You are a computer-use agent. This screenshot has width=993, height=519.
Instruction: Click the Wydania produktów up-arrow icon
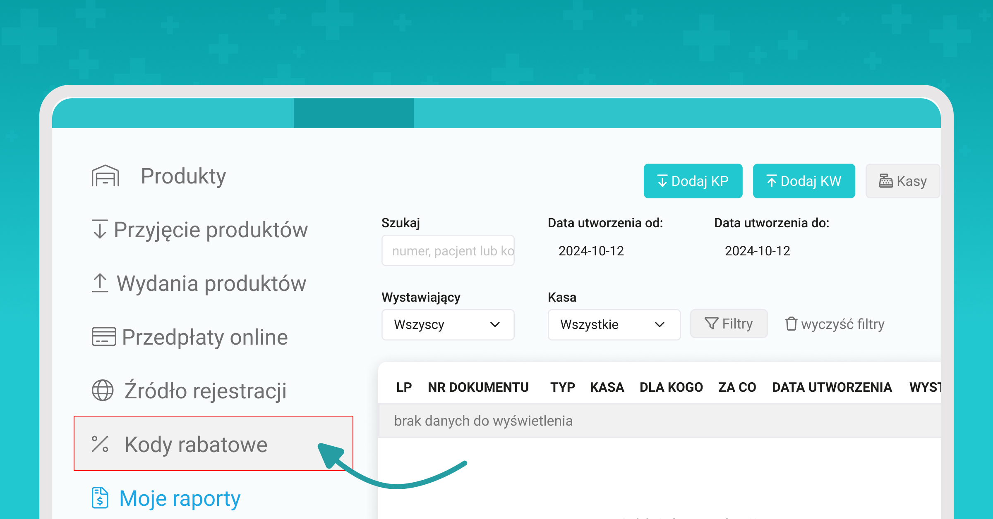pos(100,283)
